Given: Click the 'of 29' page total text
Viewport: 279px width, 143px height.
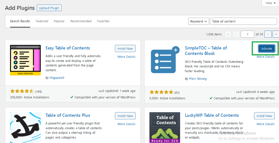Looking at the screenshot, I should [x=259, y=34].
